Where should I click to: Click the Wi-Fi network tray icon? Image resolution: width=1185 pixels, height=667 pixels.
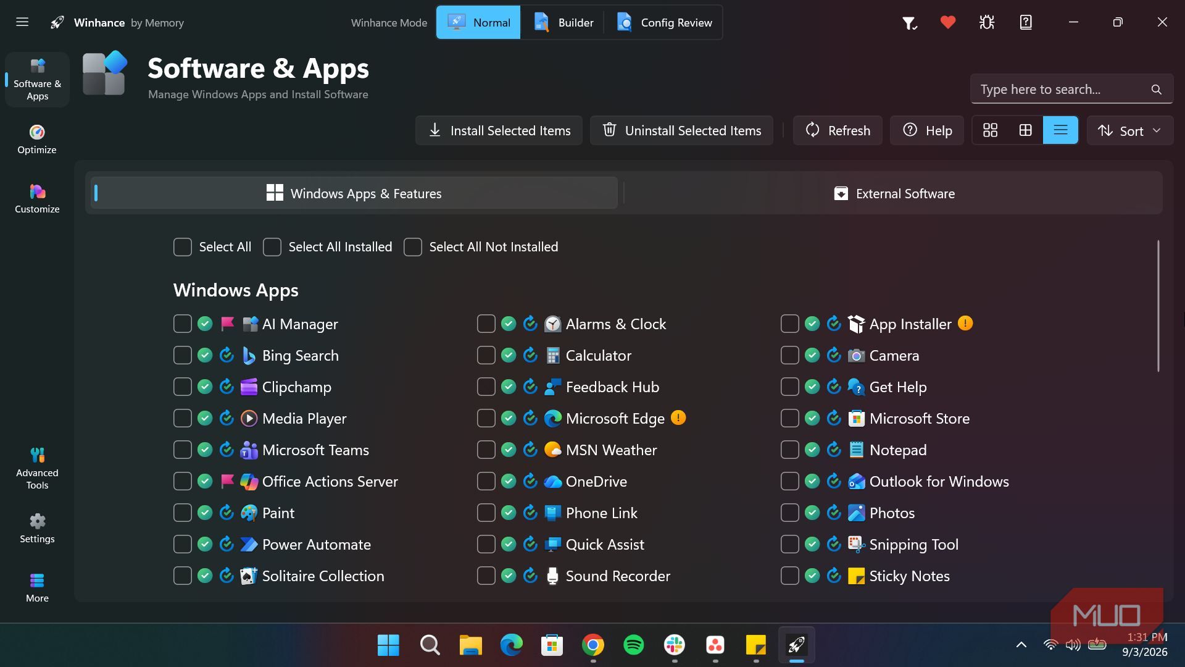coord(1050,645)
